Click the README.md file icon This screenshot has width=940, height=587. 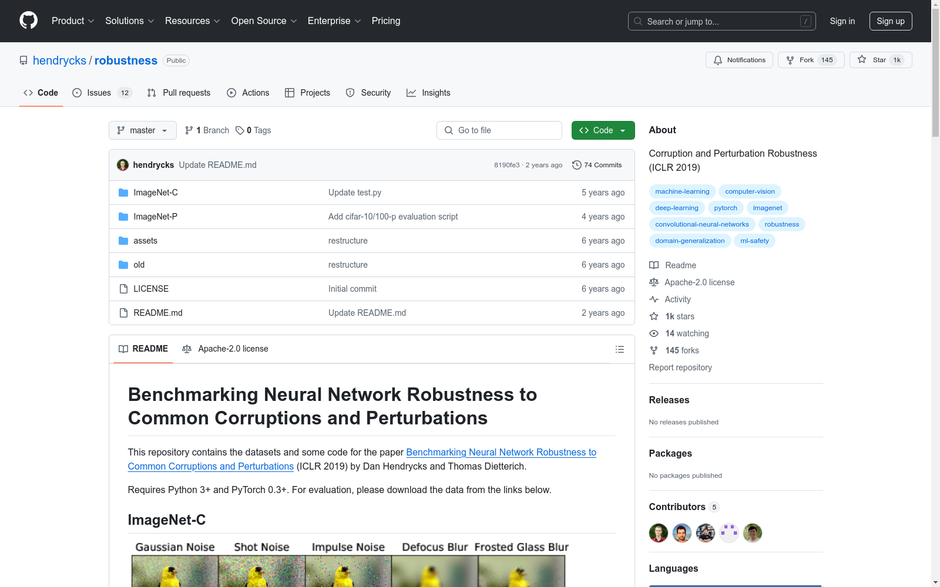coord(123,313)
